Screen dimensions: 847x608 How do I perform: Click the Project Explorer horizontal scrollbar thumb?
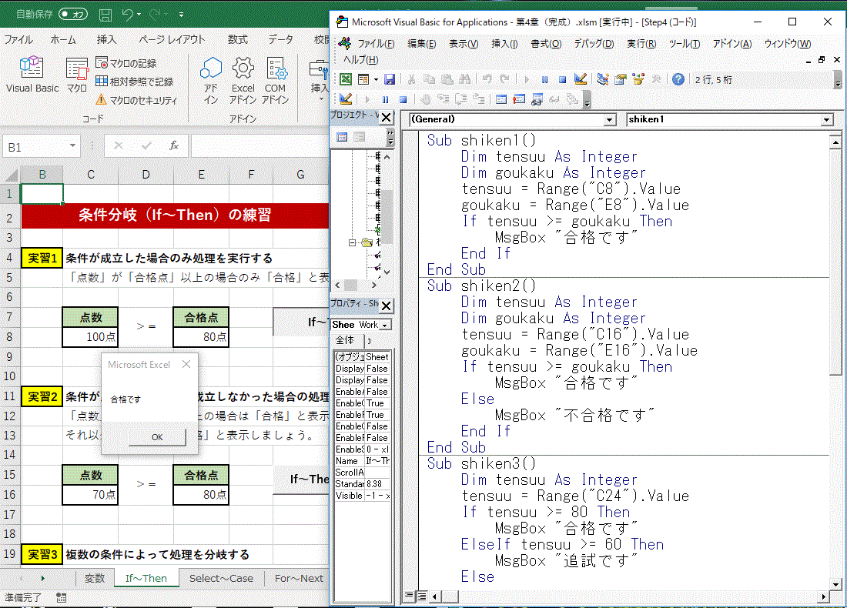(x=351, y=285)
